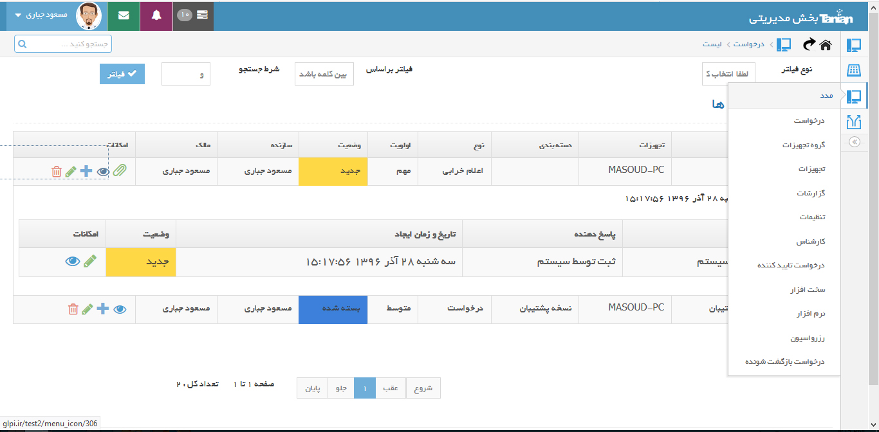Click the blue فیلتر button
The height and width of the screenshot is (432, 879).
click(x=122, y=74)
